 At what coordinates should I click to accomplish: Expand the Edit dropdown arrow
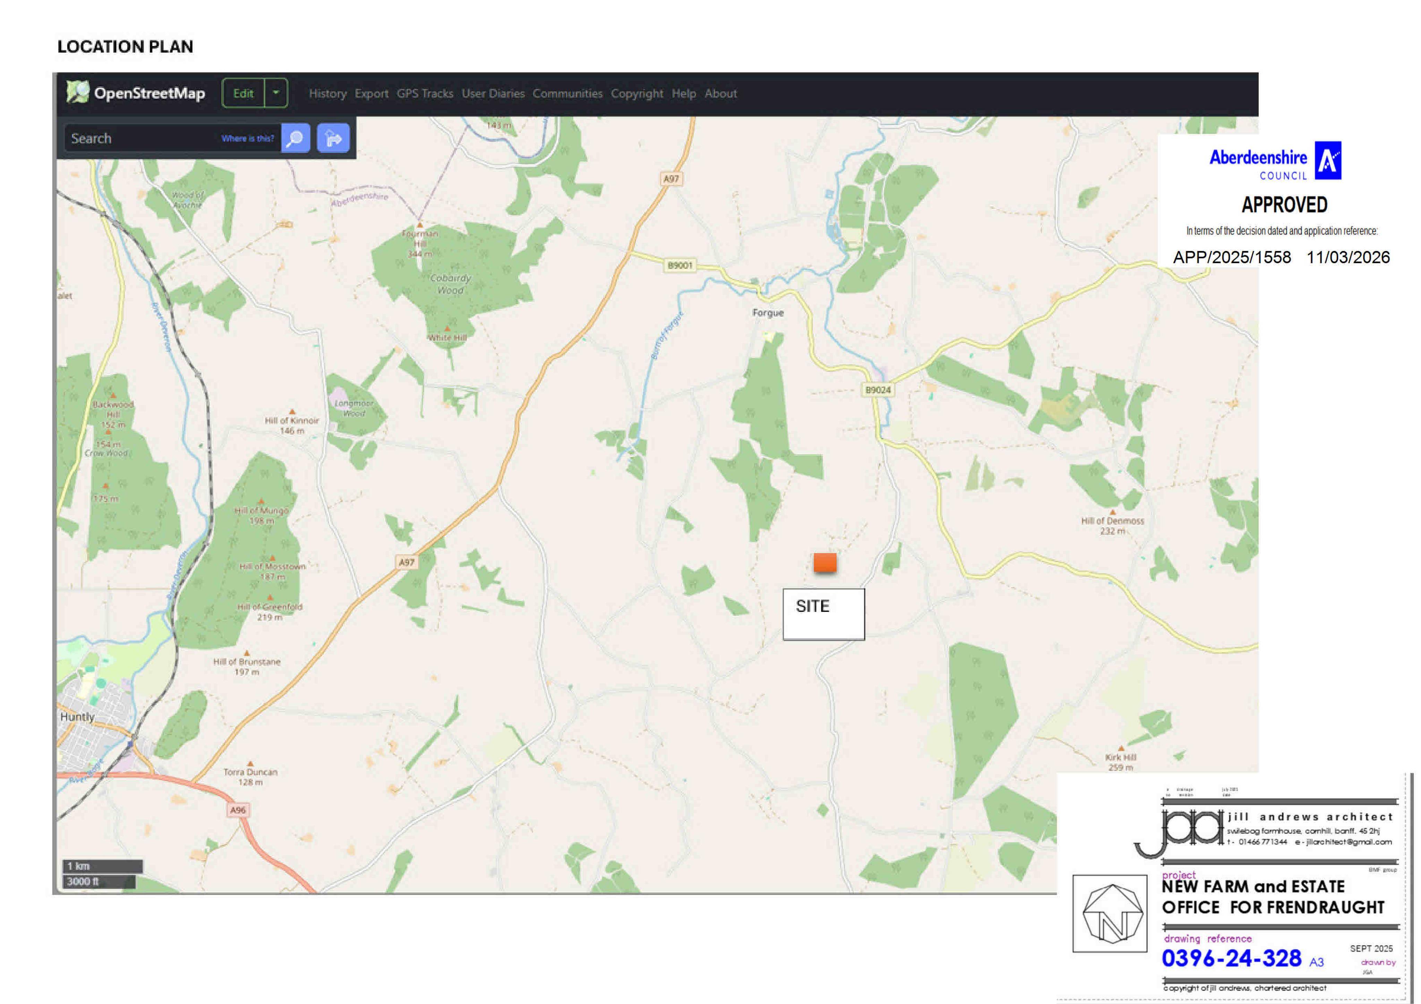point(276,93)
